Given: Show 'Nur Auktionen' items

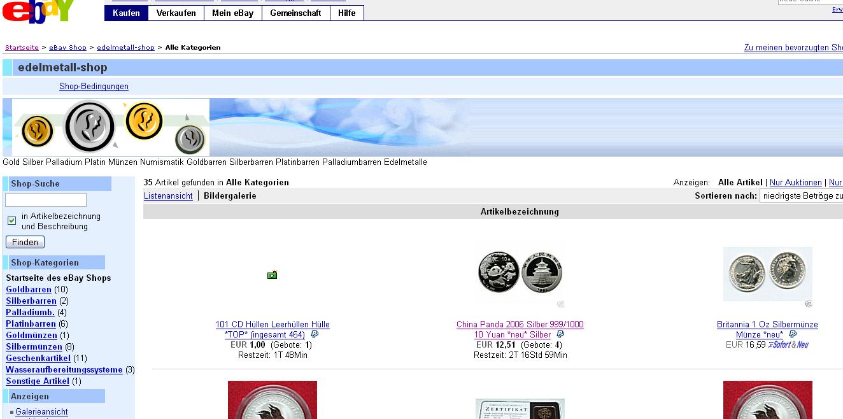Looking at the screenshot, I should [x=795, y=183].
